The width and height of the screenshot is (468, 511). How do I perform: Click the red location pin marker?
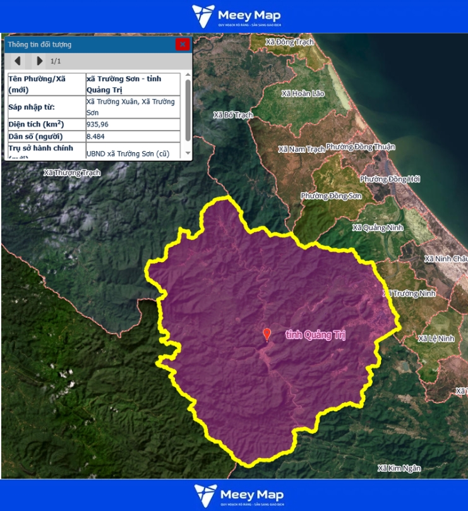(x=267, y=334)
